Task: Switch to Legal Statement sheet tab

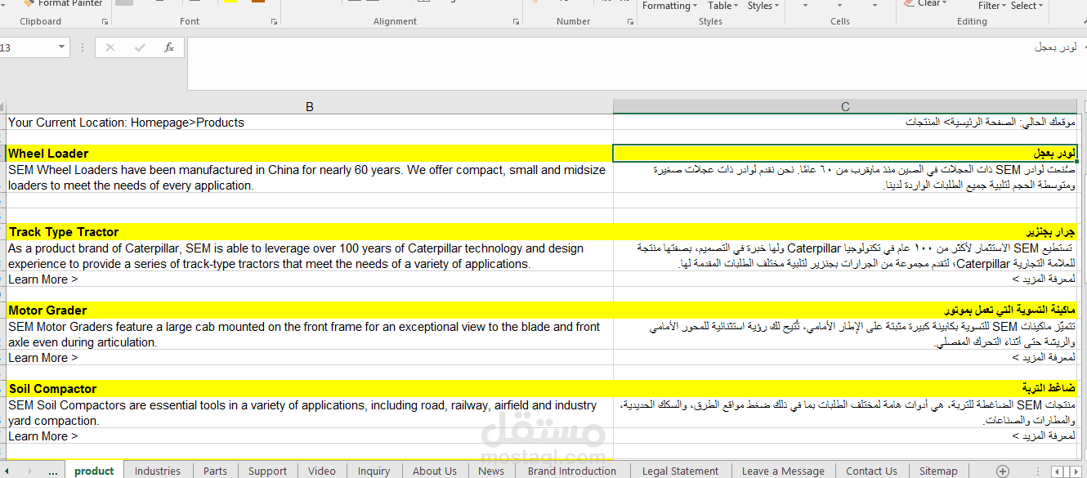Action: click(x=680, y=471)
